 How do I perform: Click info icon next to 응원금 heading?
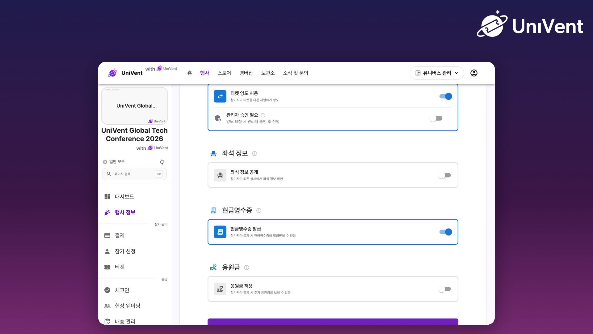click(x=246, y=268)
